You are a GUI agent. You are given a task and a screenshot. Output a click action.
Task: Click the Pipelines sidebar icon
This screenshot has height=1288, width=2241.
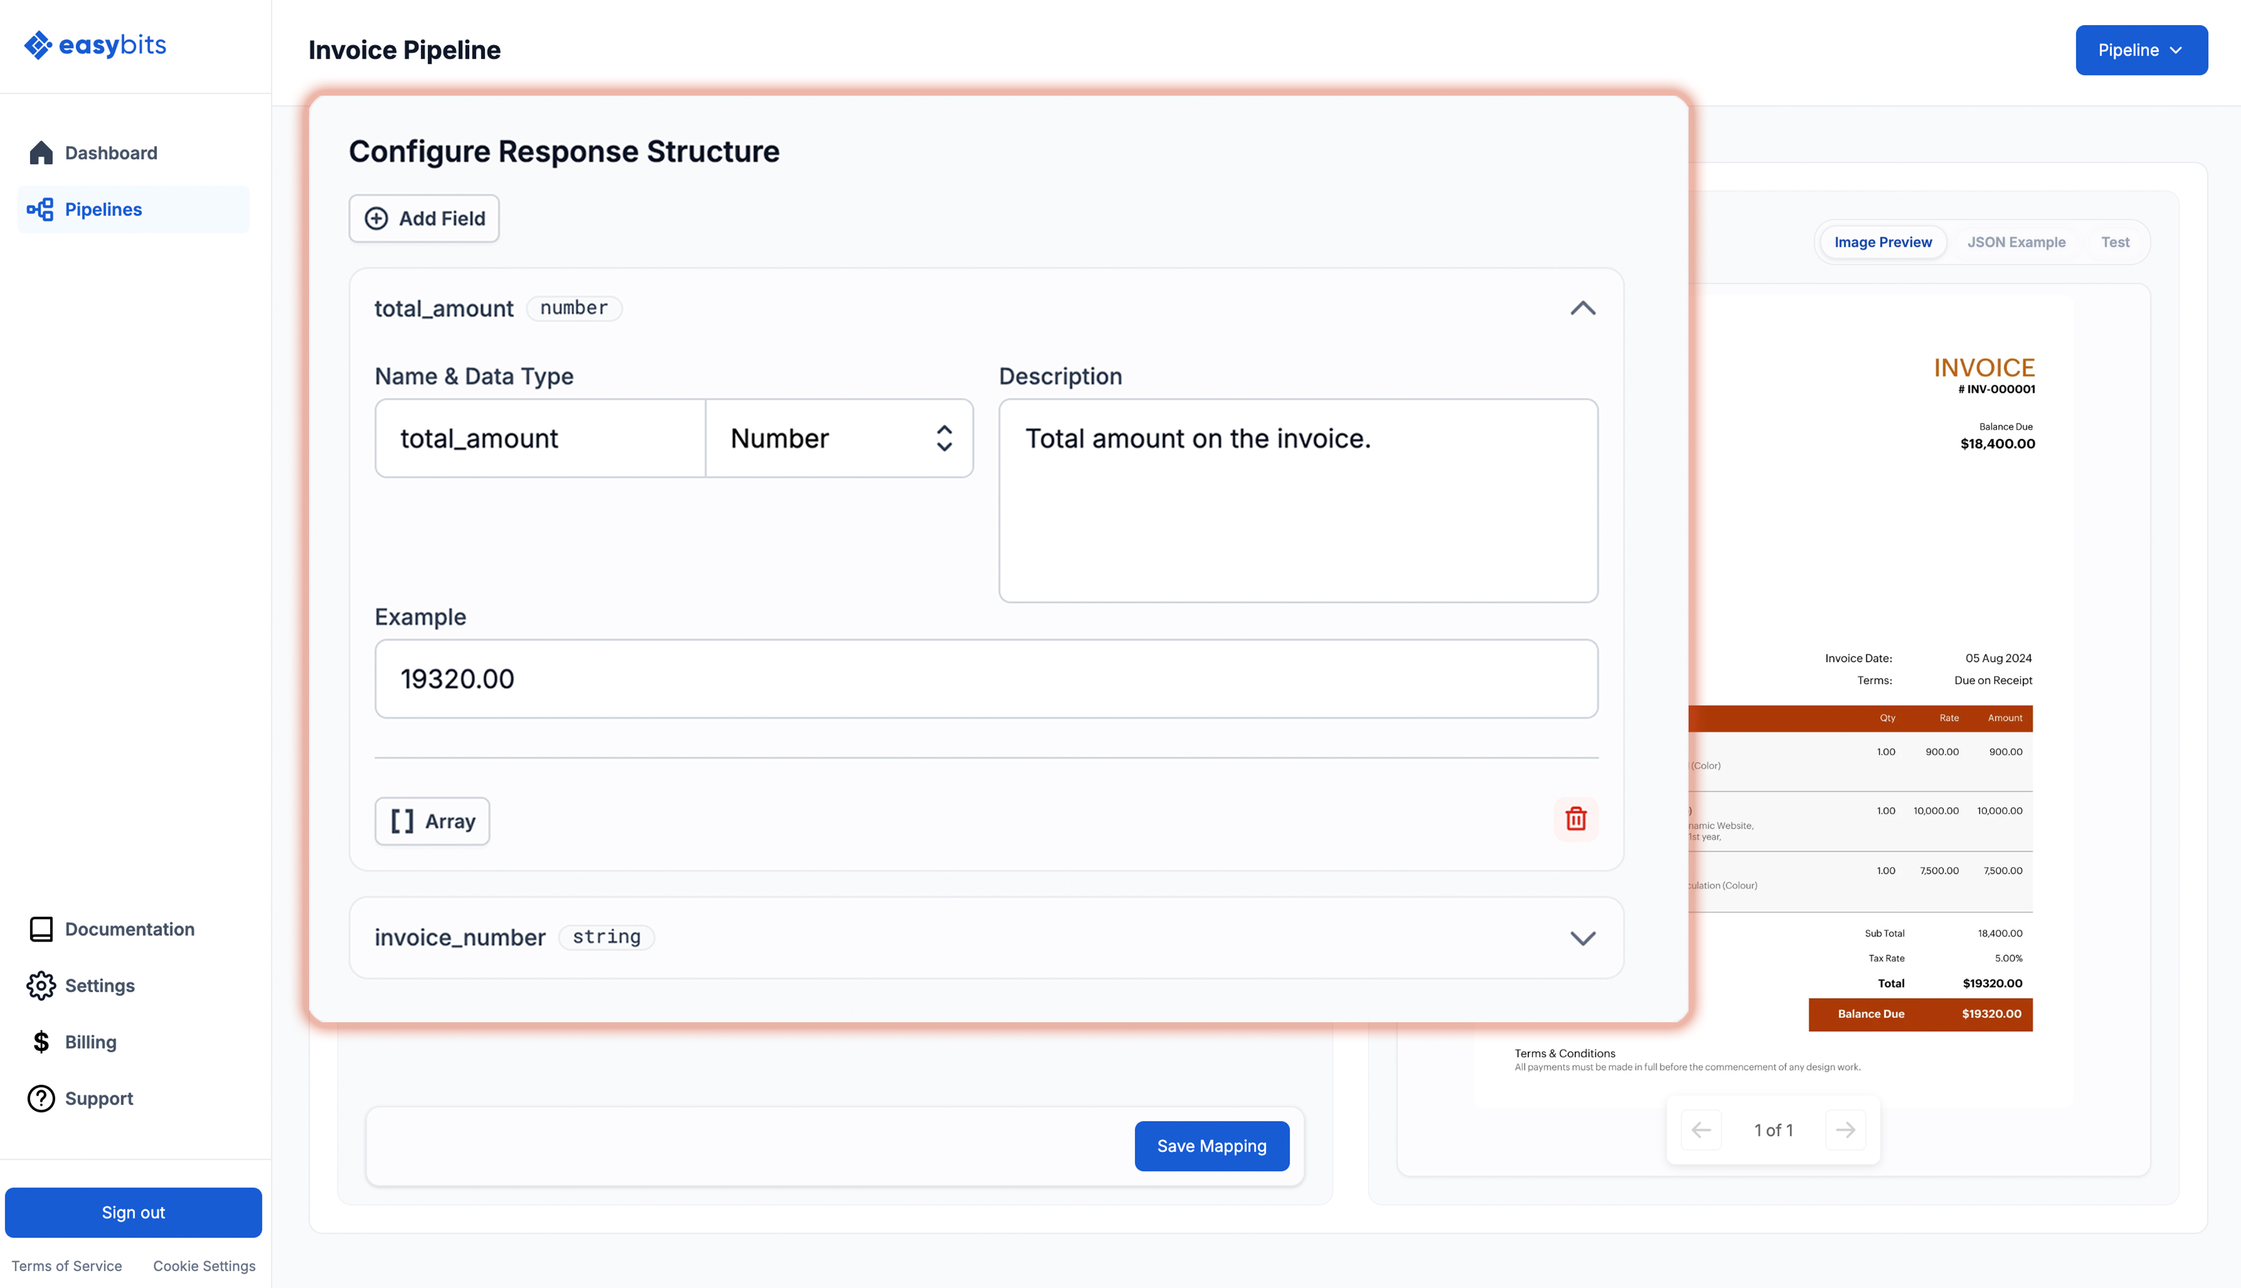click(41, 209)
